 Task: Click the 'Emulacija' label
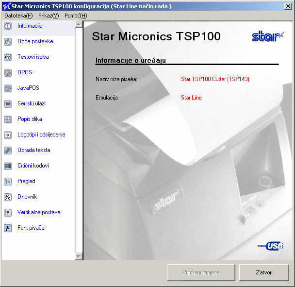point(107,98)
